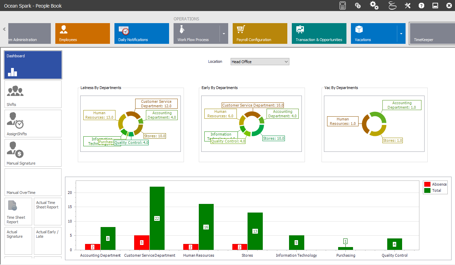Click the red Absence legend swatch

pos(427,184)
